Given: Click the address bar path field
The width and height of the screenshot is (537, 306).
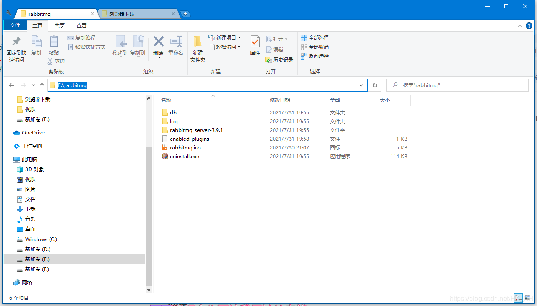Looking at the screenshot, I should [x=208, y=85].
